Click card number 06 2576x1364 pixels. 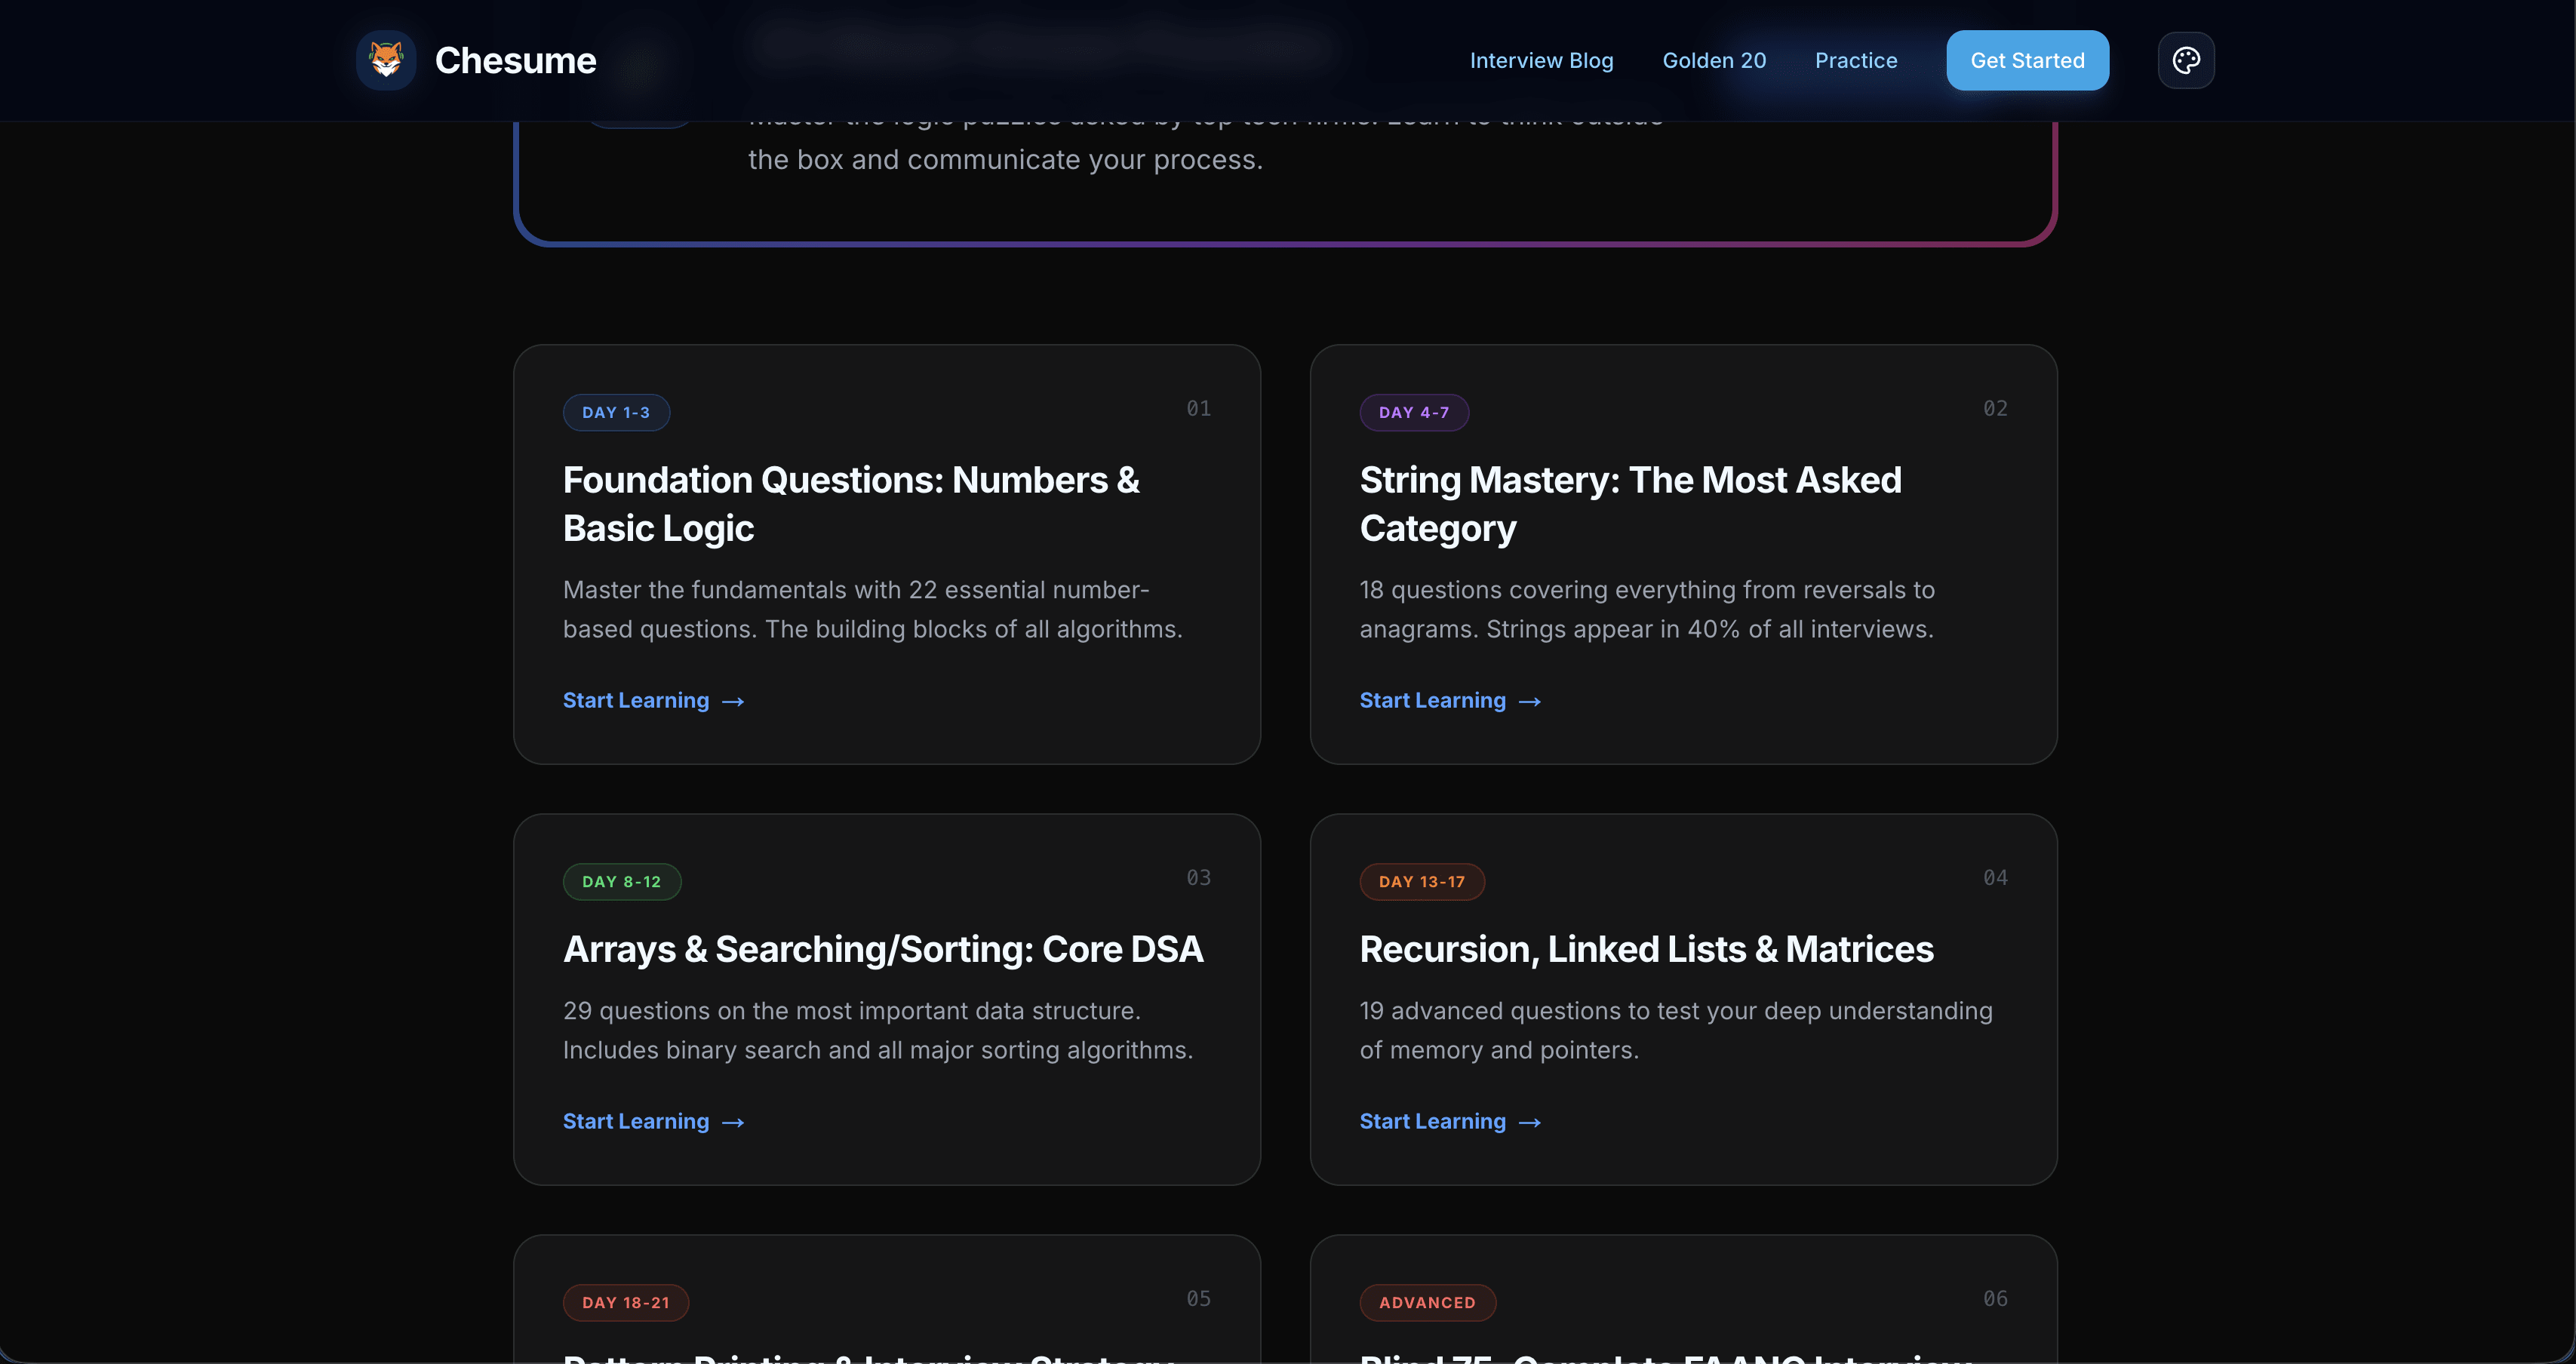click(x=1995, y=1298)
